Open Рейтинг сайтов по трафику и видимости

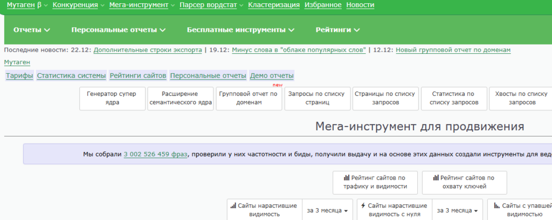coord(375,182)
